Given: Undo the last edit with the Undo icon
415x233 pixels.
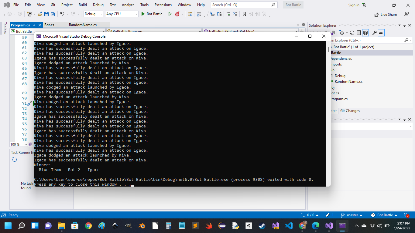Looking at the screenshot, I should click(x=62, y=14).
